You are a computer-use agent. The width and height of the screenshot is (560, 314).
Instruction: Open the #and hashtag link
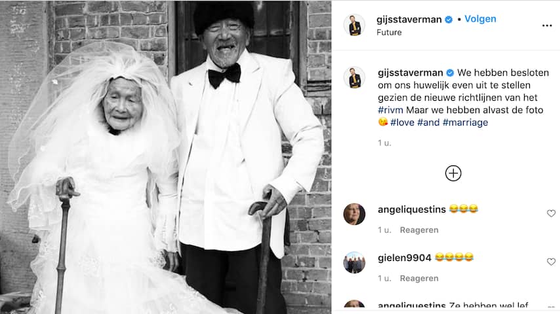click(x=428, y=122)
